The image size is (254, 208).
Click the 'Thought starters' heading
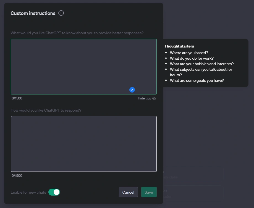pos(179,46)
